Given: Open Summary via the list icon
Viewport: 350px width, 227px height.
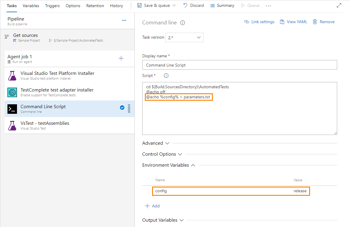Looking at the screenshot, I should pyautogui.click(x=213, y=5).
